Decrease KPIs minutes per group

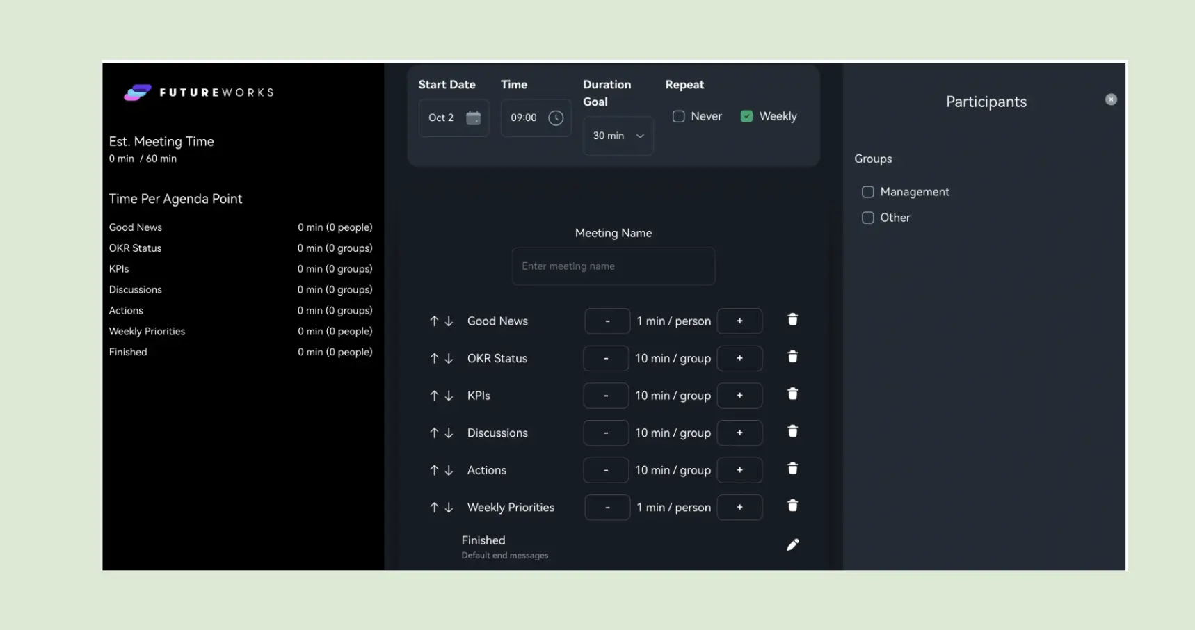coord(606,396)
